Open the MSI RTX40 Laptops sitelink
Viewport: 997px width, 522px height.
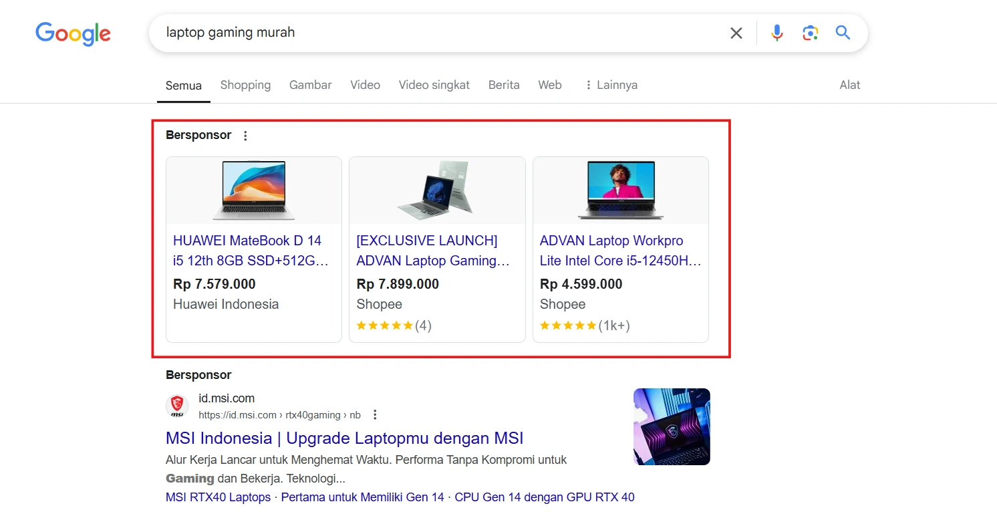219,497
